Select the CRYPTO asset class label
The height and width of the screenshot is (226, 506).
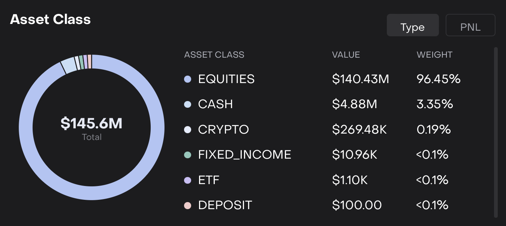coord(223,130)
